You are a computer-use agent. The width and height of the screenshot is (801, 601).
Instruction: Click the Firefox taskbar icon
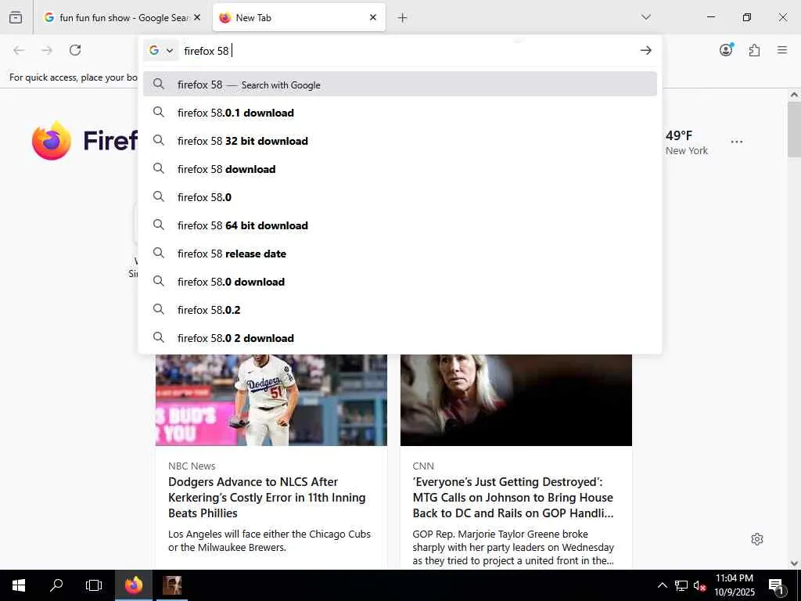coord(134,585)
